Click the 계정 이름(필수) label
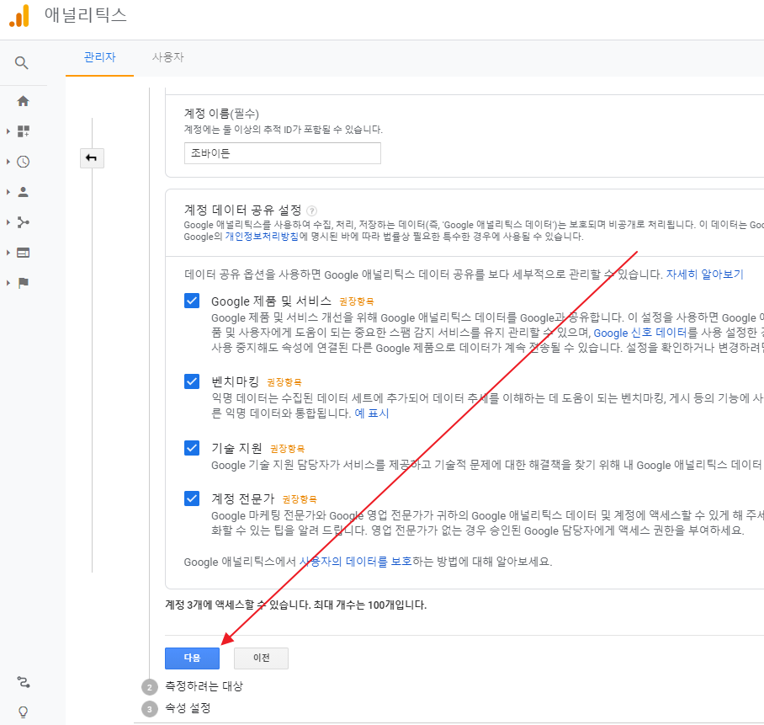764x725 pixels. click(221, 114)
